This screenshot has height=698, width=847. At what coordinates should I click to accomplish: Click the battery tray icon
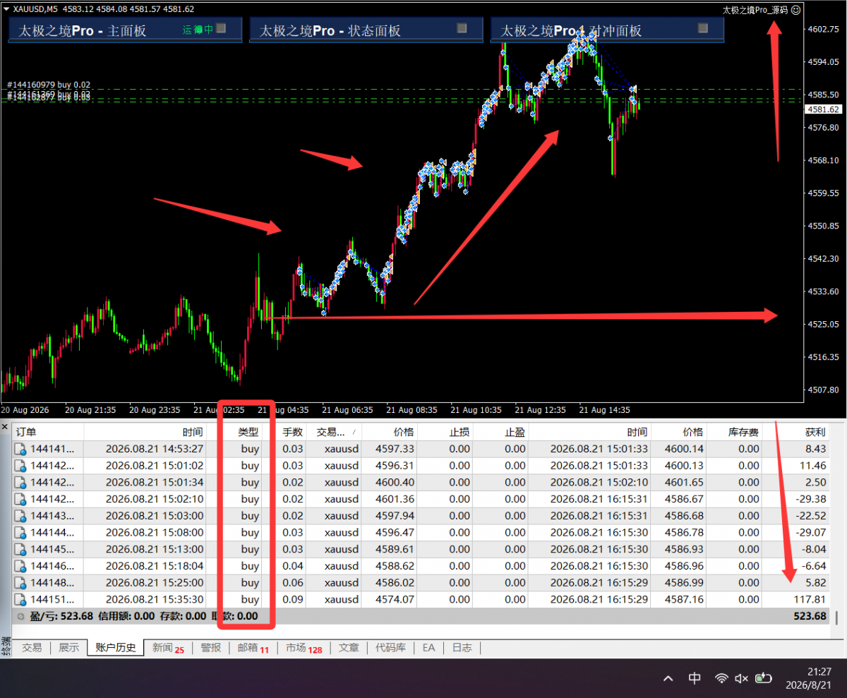click(763, 678)
